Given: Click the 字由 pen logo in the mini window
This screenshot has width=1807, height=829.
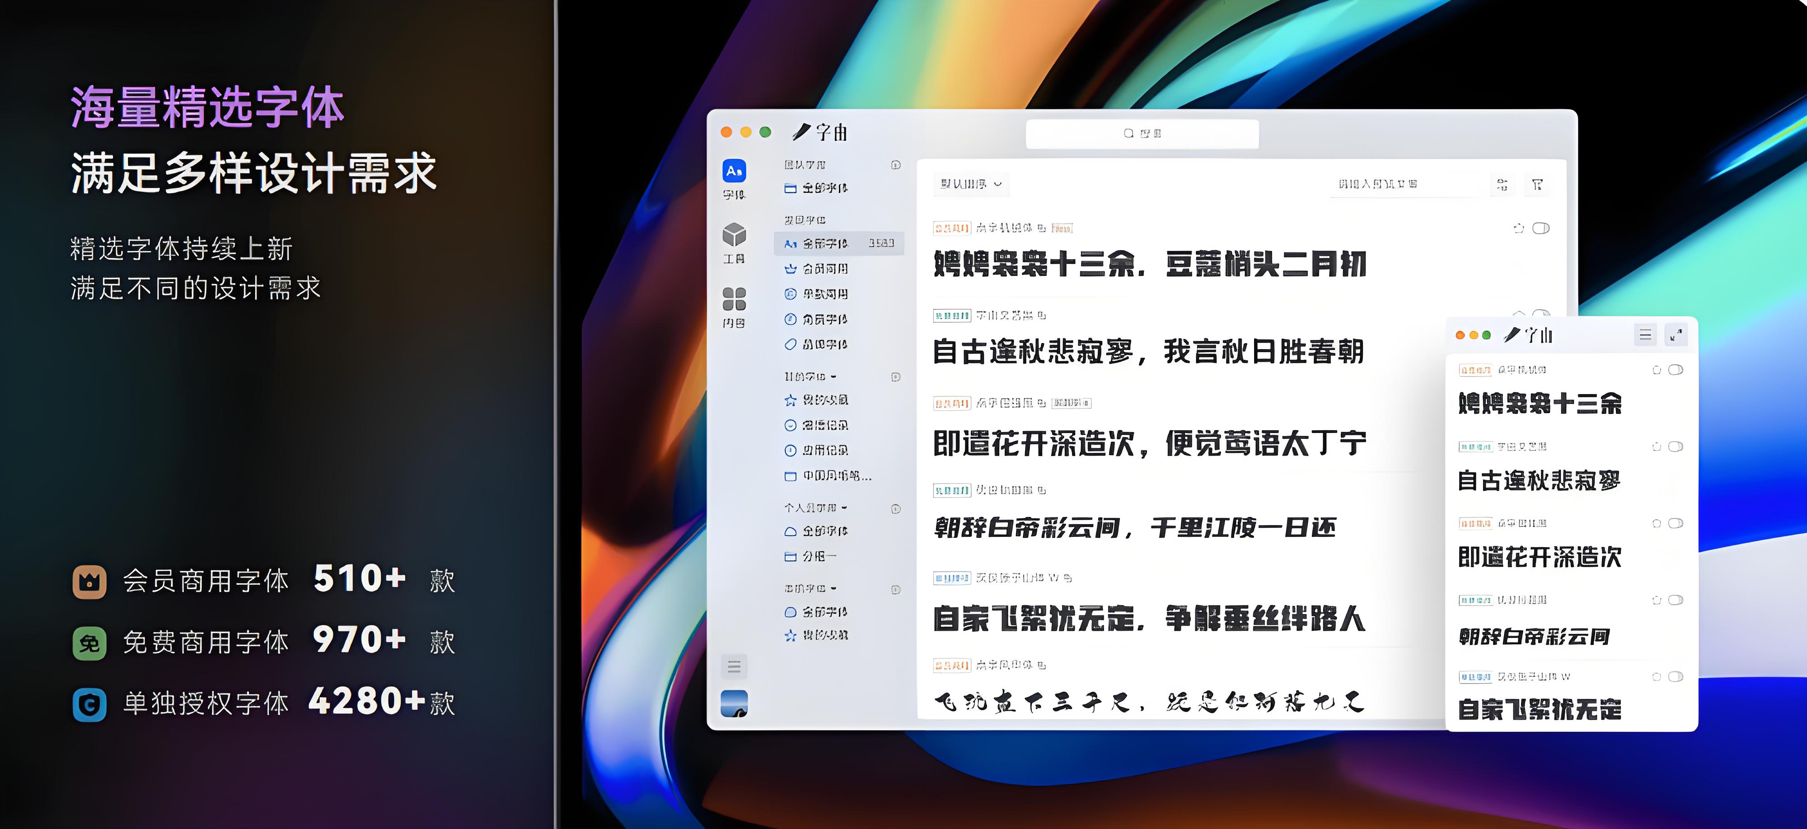Looking at the screenshot, I should click(1529, 335).
